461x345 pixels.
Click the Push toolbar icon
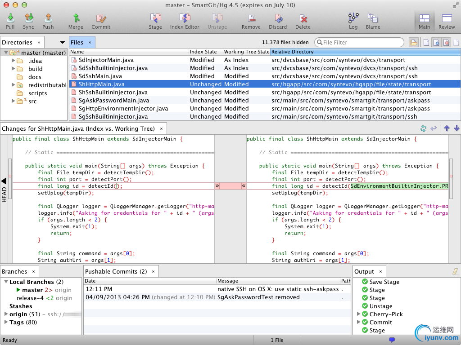coord(48,18)
